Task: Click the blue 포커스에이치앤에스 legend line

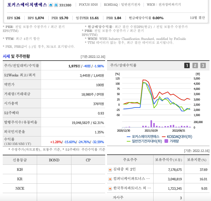Action: click(x=129, y=137)
